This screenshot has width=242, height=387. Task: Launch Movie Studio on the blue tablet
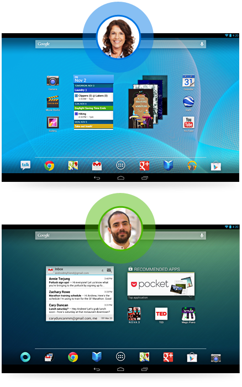[x=53, y=102]
